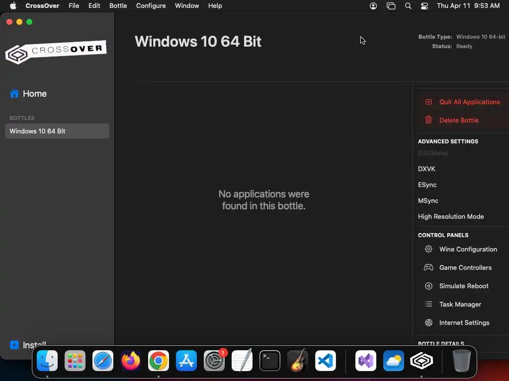Viewport: 509px width, 381px height.
Task: Click the Task Manager list icon
Action: 428,304
